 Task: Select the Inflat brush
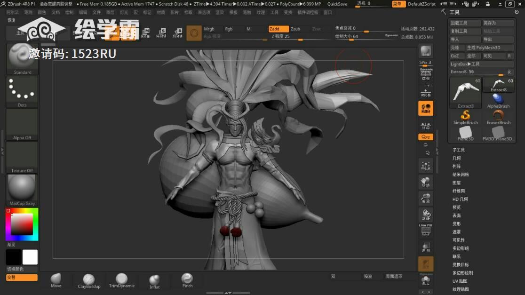[154, 282]
